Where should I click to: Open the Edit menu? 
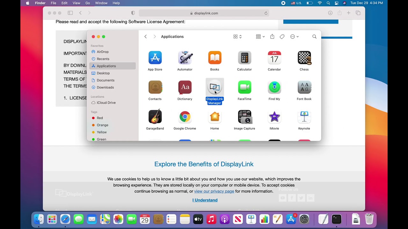pos(64,3)
